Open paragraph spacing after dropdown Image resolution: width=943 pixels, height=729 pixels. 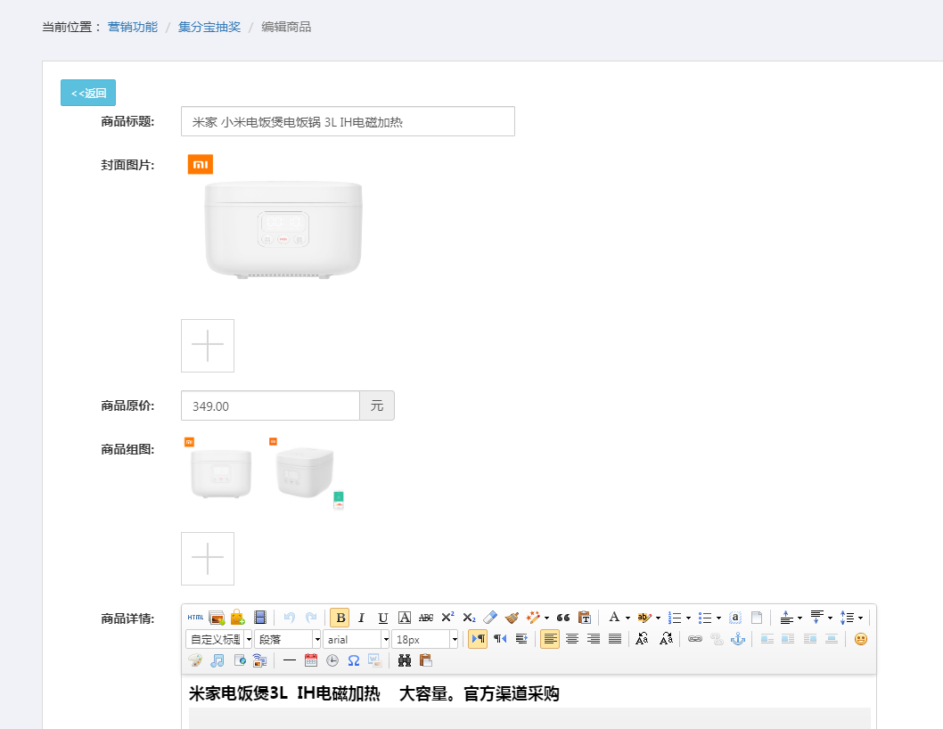[x=830, y=618]
